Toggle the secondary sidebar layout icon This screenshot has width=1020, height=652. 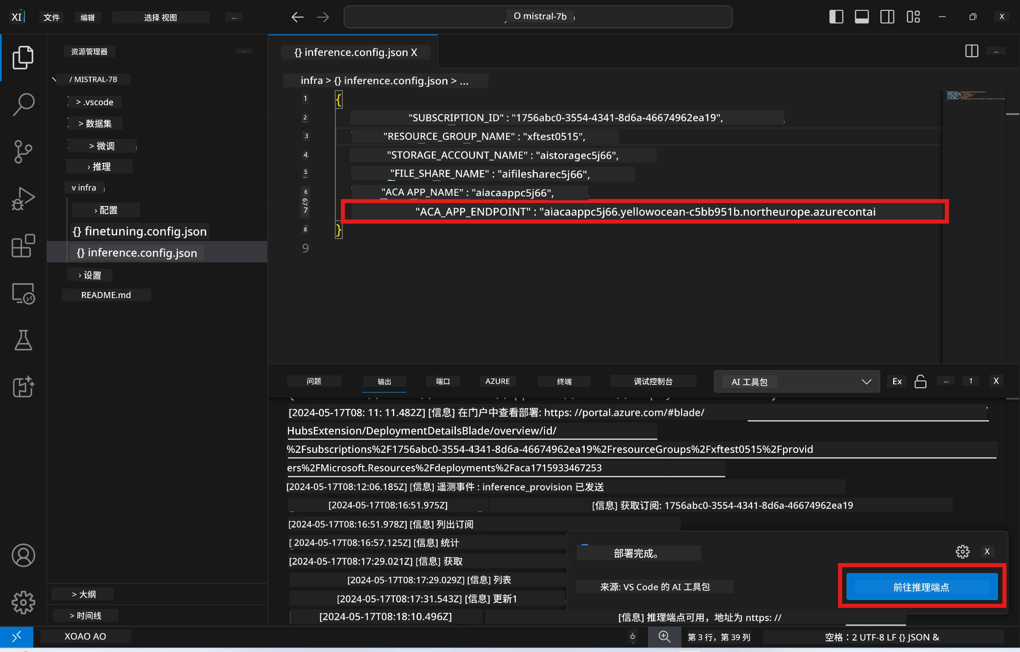887,17
